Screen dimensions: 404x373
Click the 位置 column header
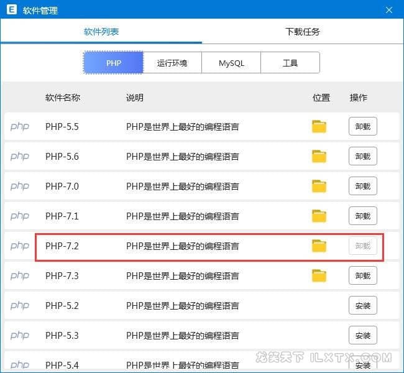click(x=321, y=98)
